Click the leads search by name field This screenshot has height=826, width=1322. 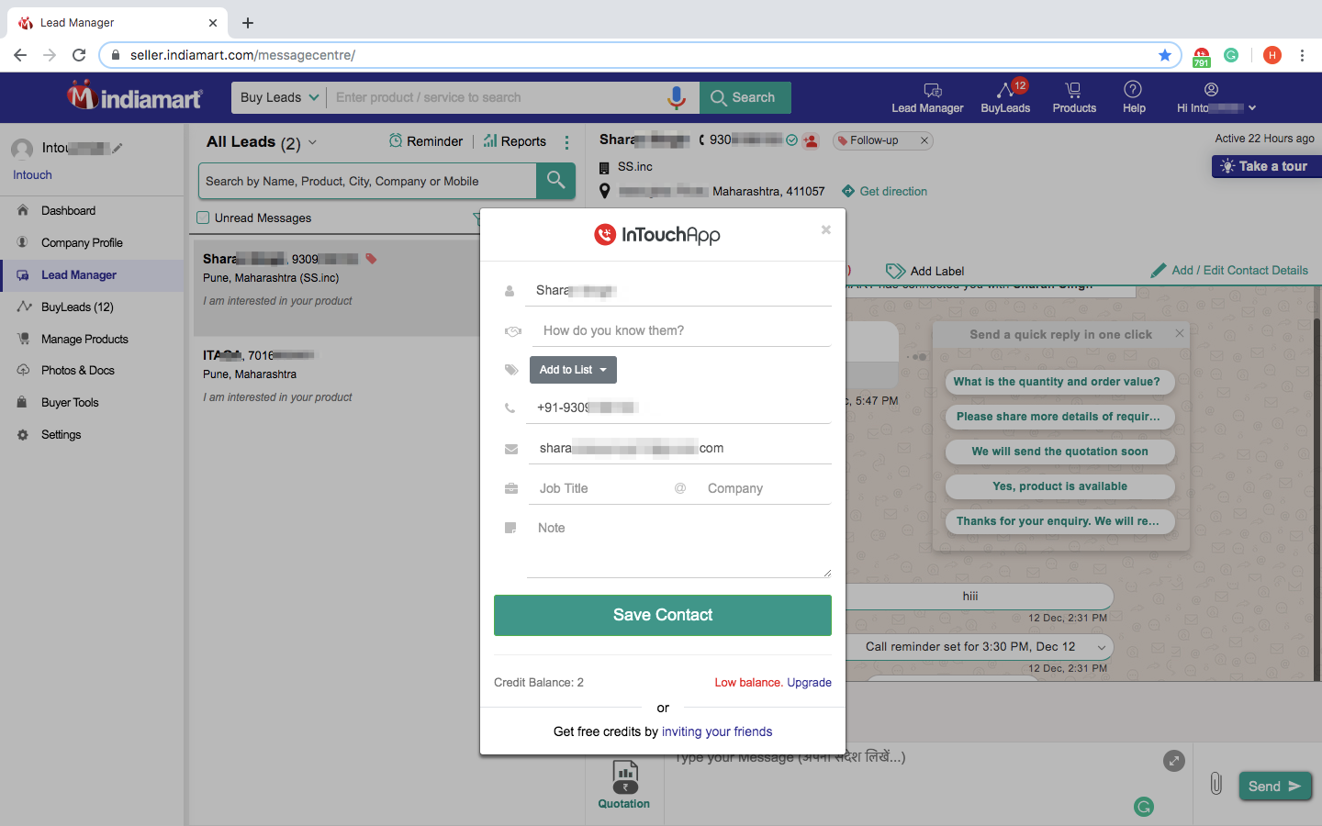click(x=367, y=181)
